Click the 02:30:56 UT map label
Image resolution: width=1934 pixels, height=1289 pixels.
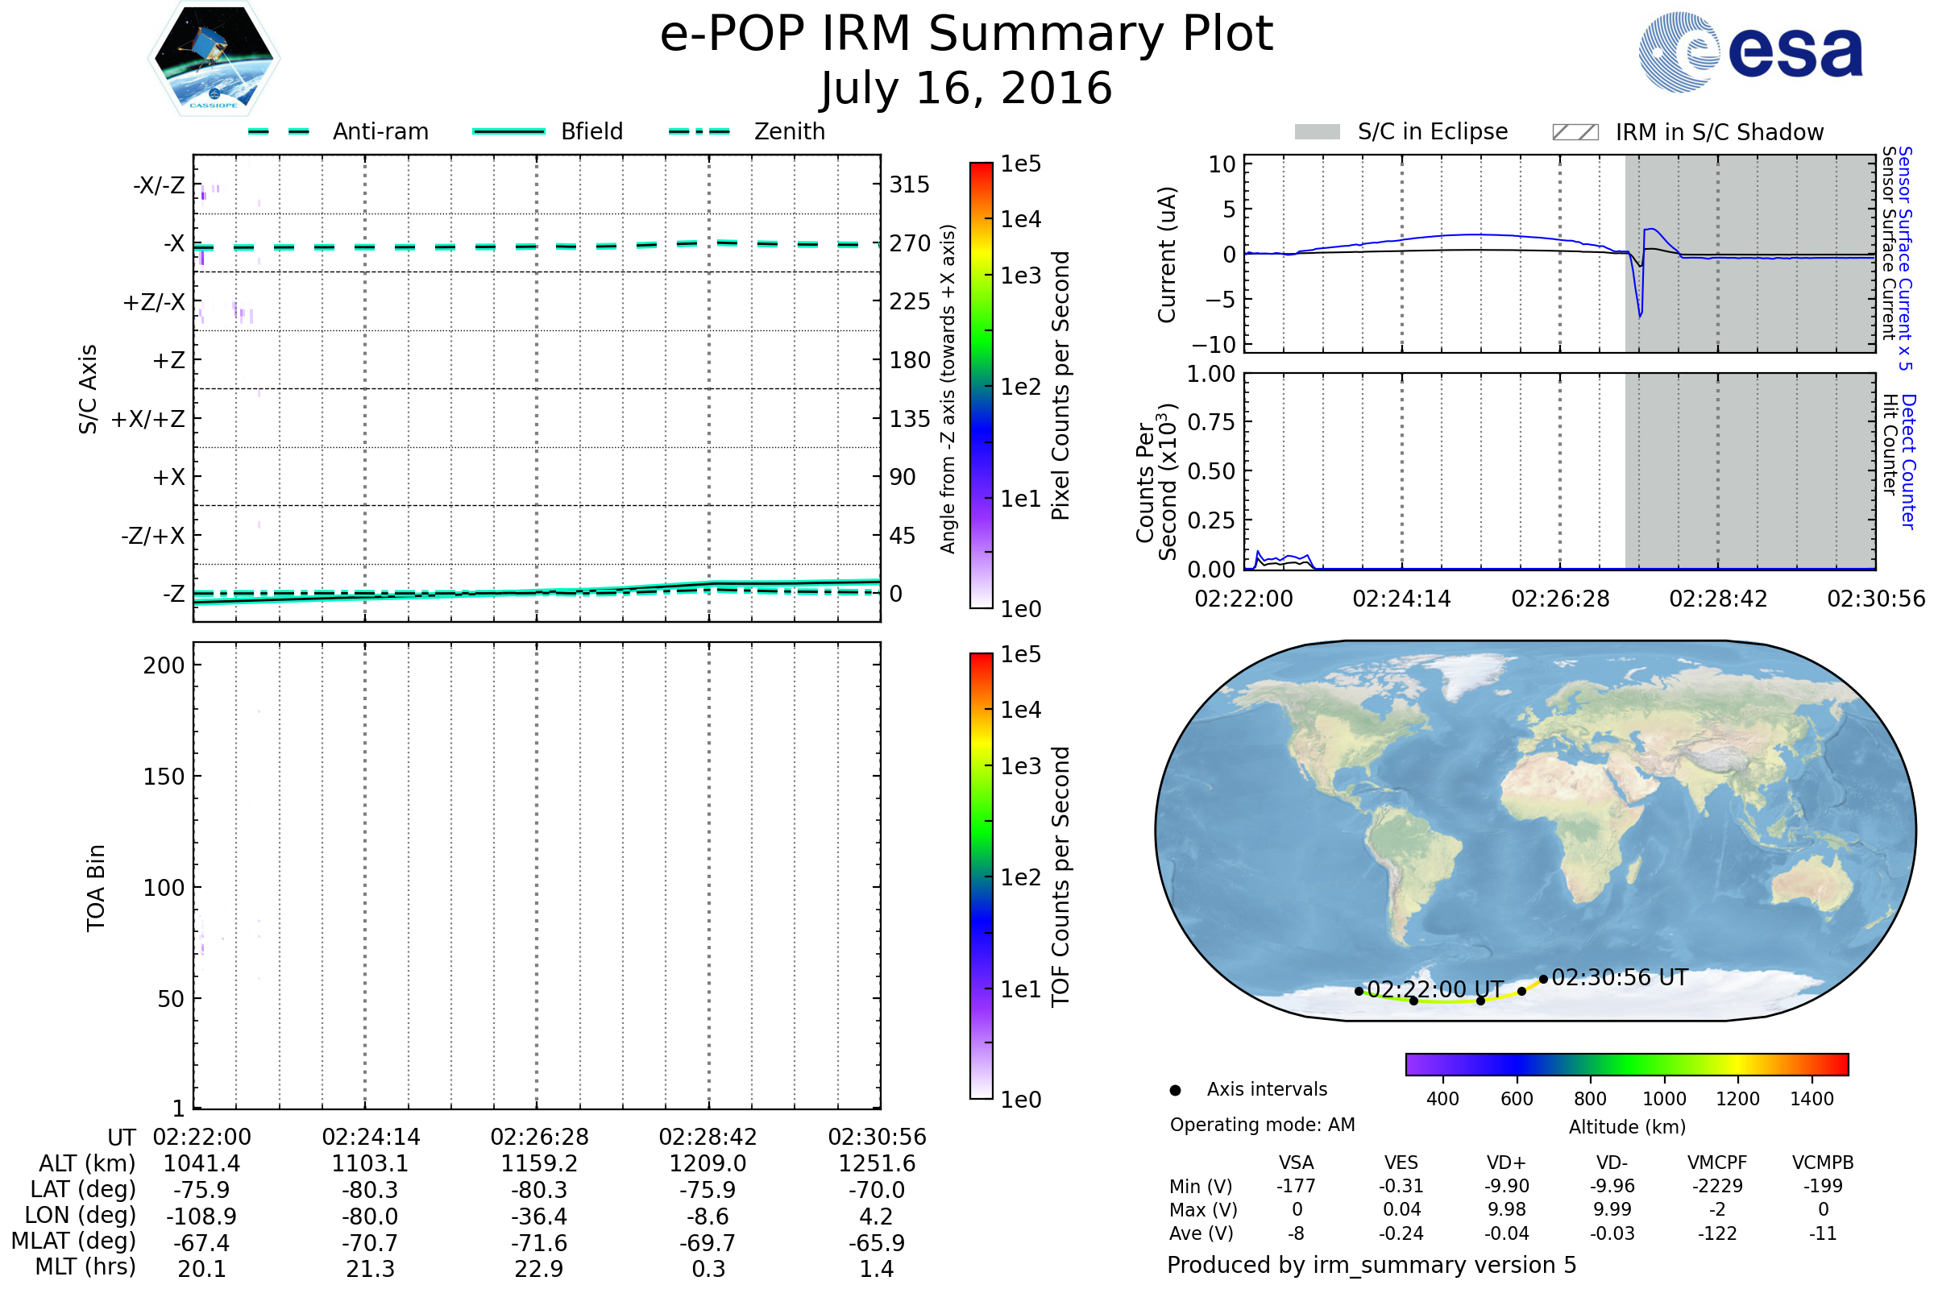[1619, 977]
